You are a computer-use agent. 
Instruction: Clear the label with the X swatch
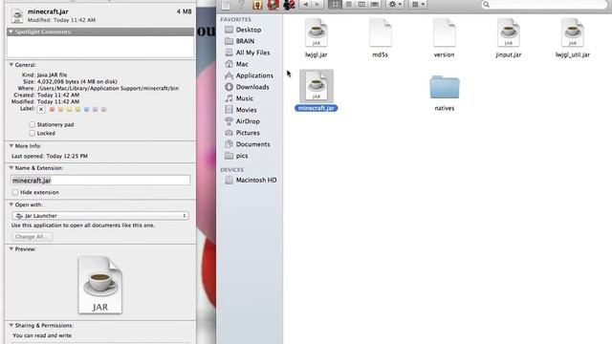pos(41,110)
